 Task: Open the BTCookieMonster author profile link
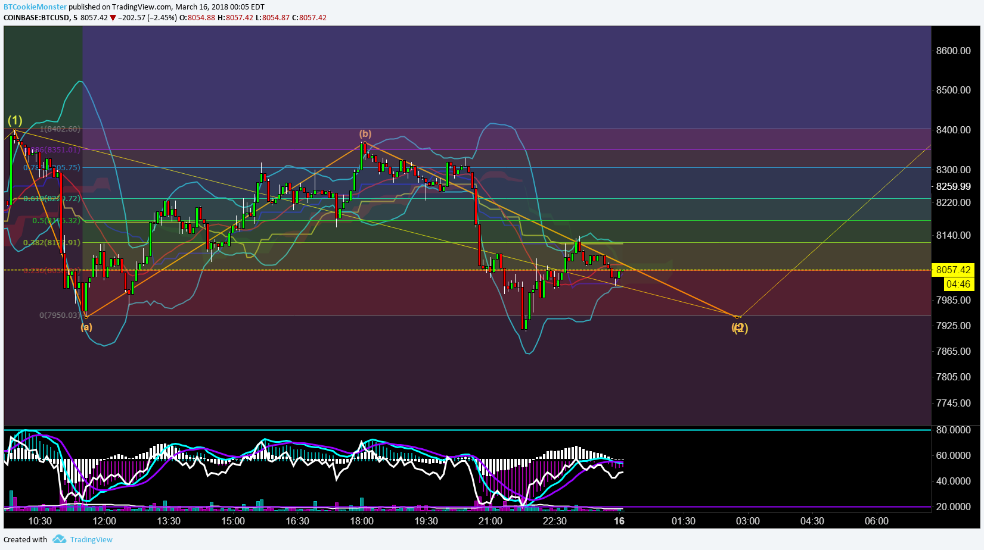35,7
